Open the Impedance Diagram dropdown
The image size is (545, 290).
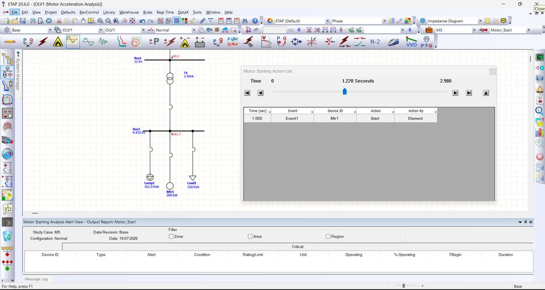[480, 21]
